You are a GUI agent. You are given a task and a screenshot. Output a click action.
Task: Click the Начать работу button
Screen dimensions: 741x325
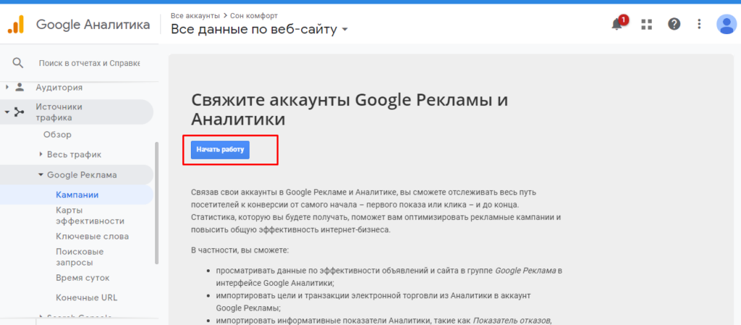[220, 150]
